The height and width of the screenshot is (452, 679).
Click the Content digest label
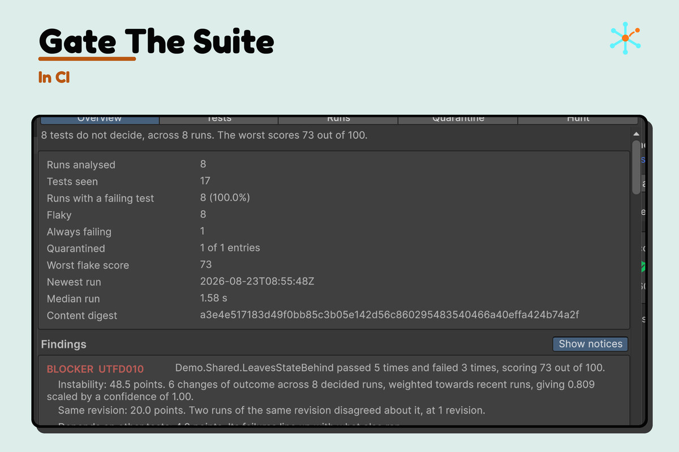81,316
